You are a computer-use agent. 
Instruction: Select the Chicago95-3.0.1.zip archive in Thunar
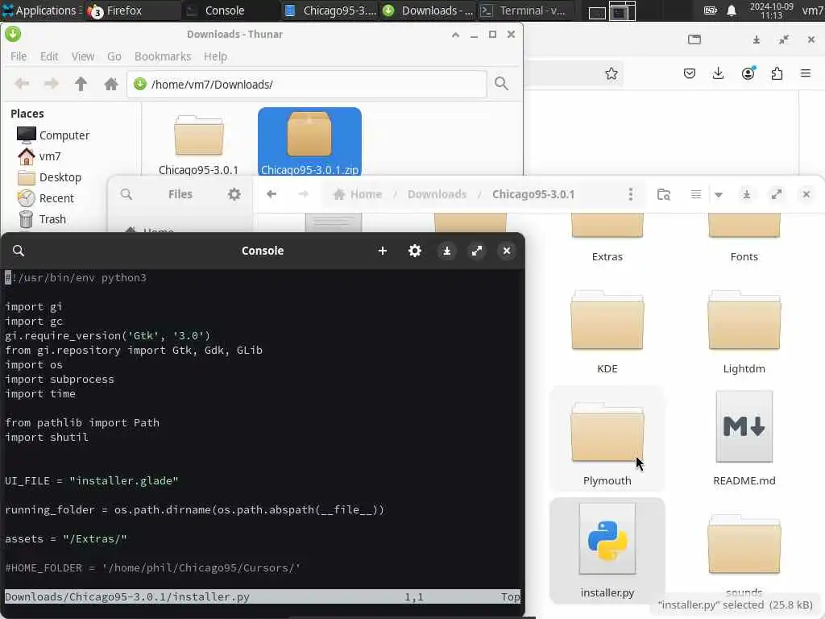coord(309,141)
